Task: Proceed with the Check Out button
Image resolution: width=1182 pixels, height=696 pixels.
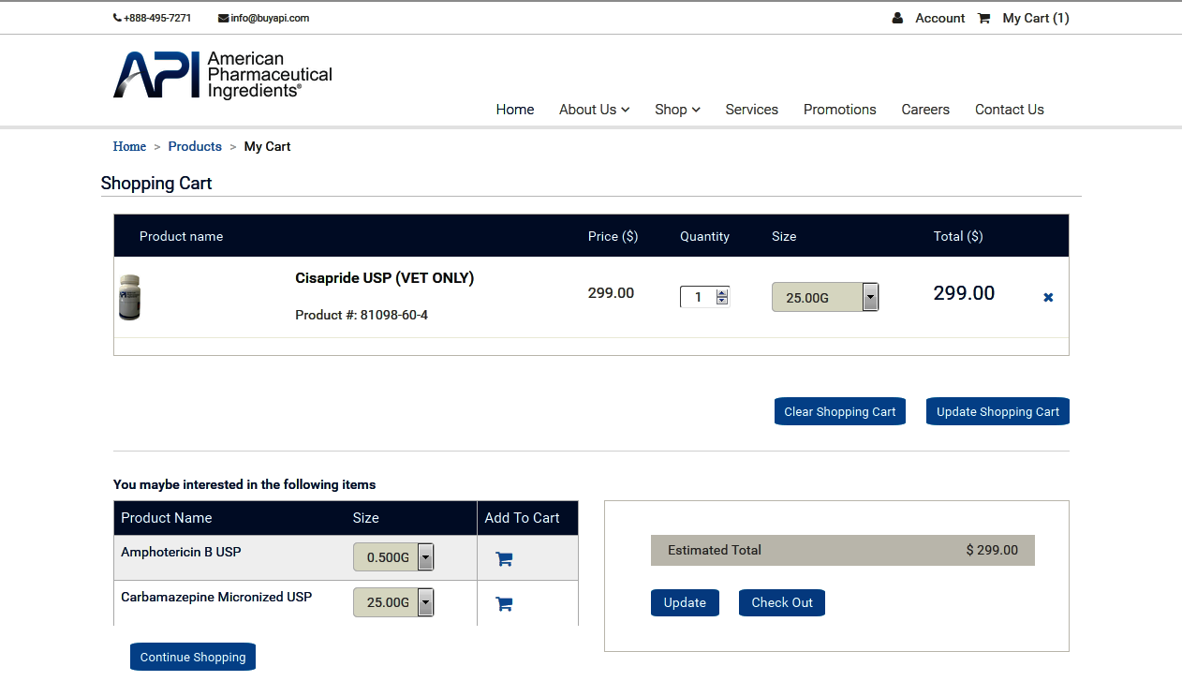Action: point(782,602)
